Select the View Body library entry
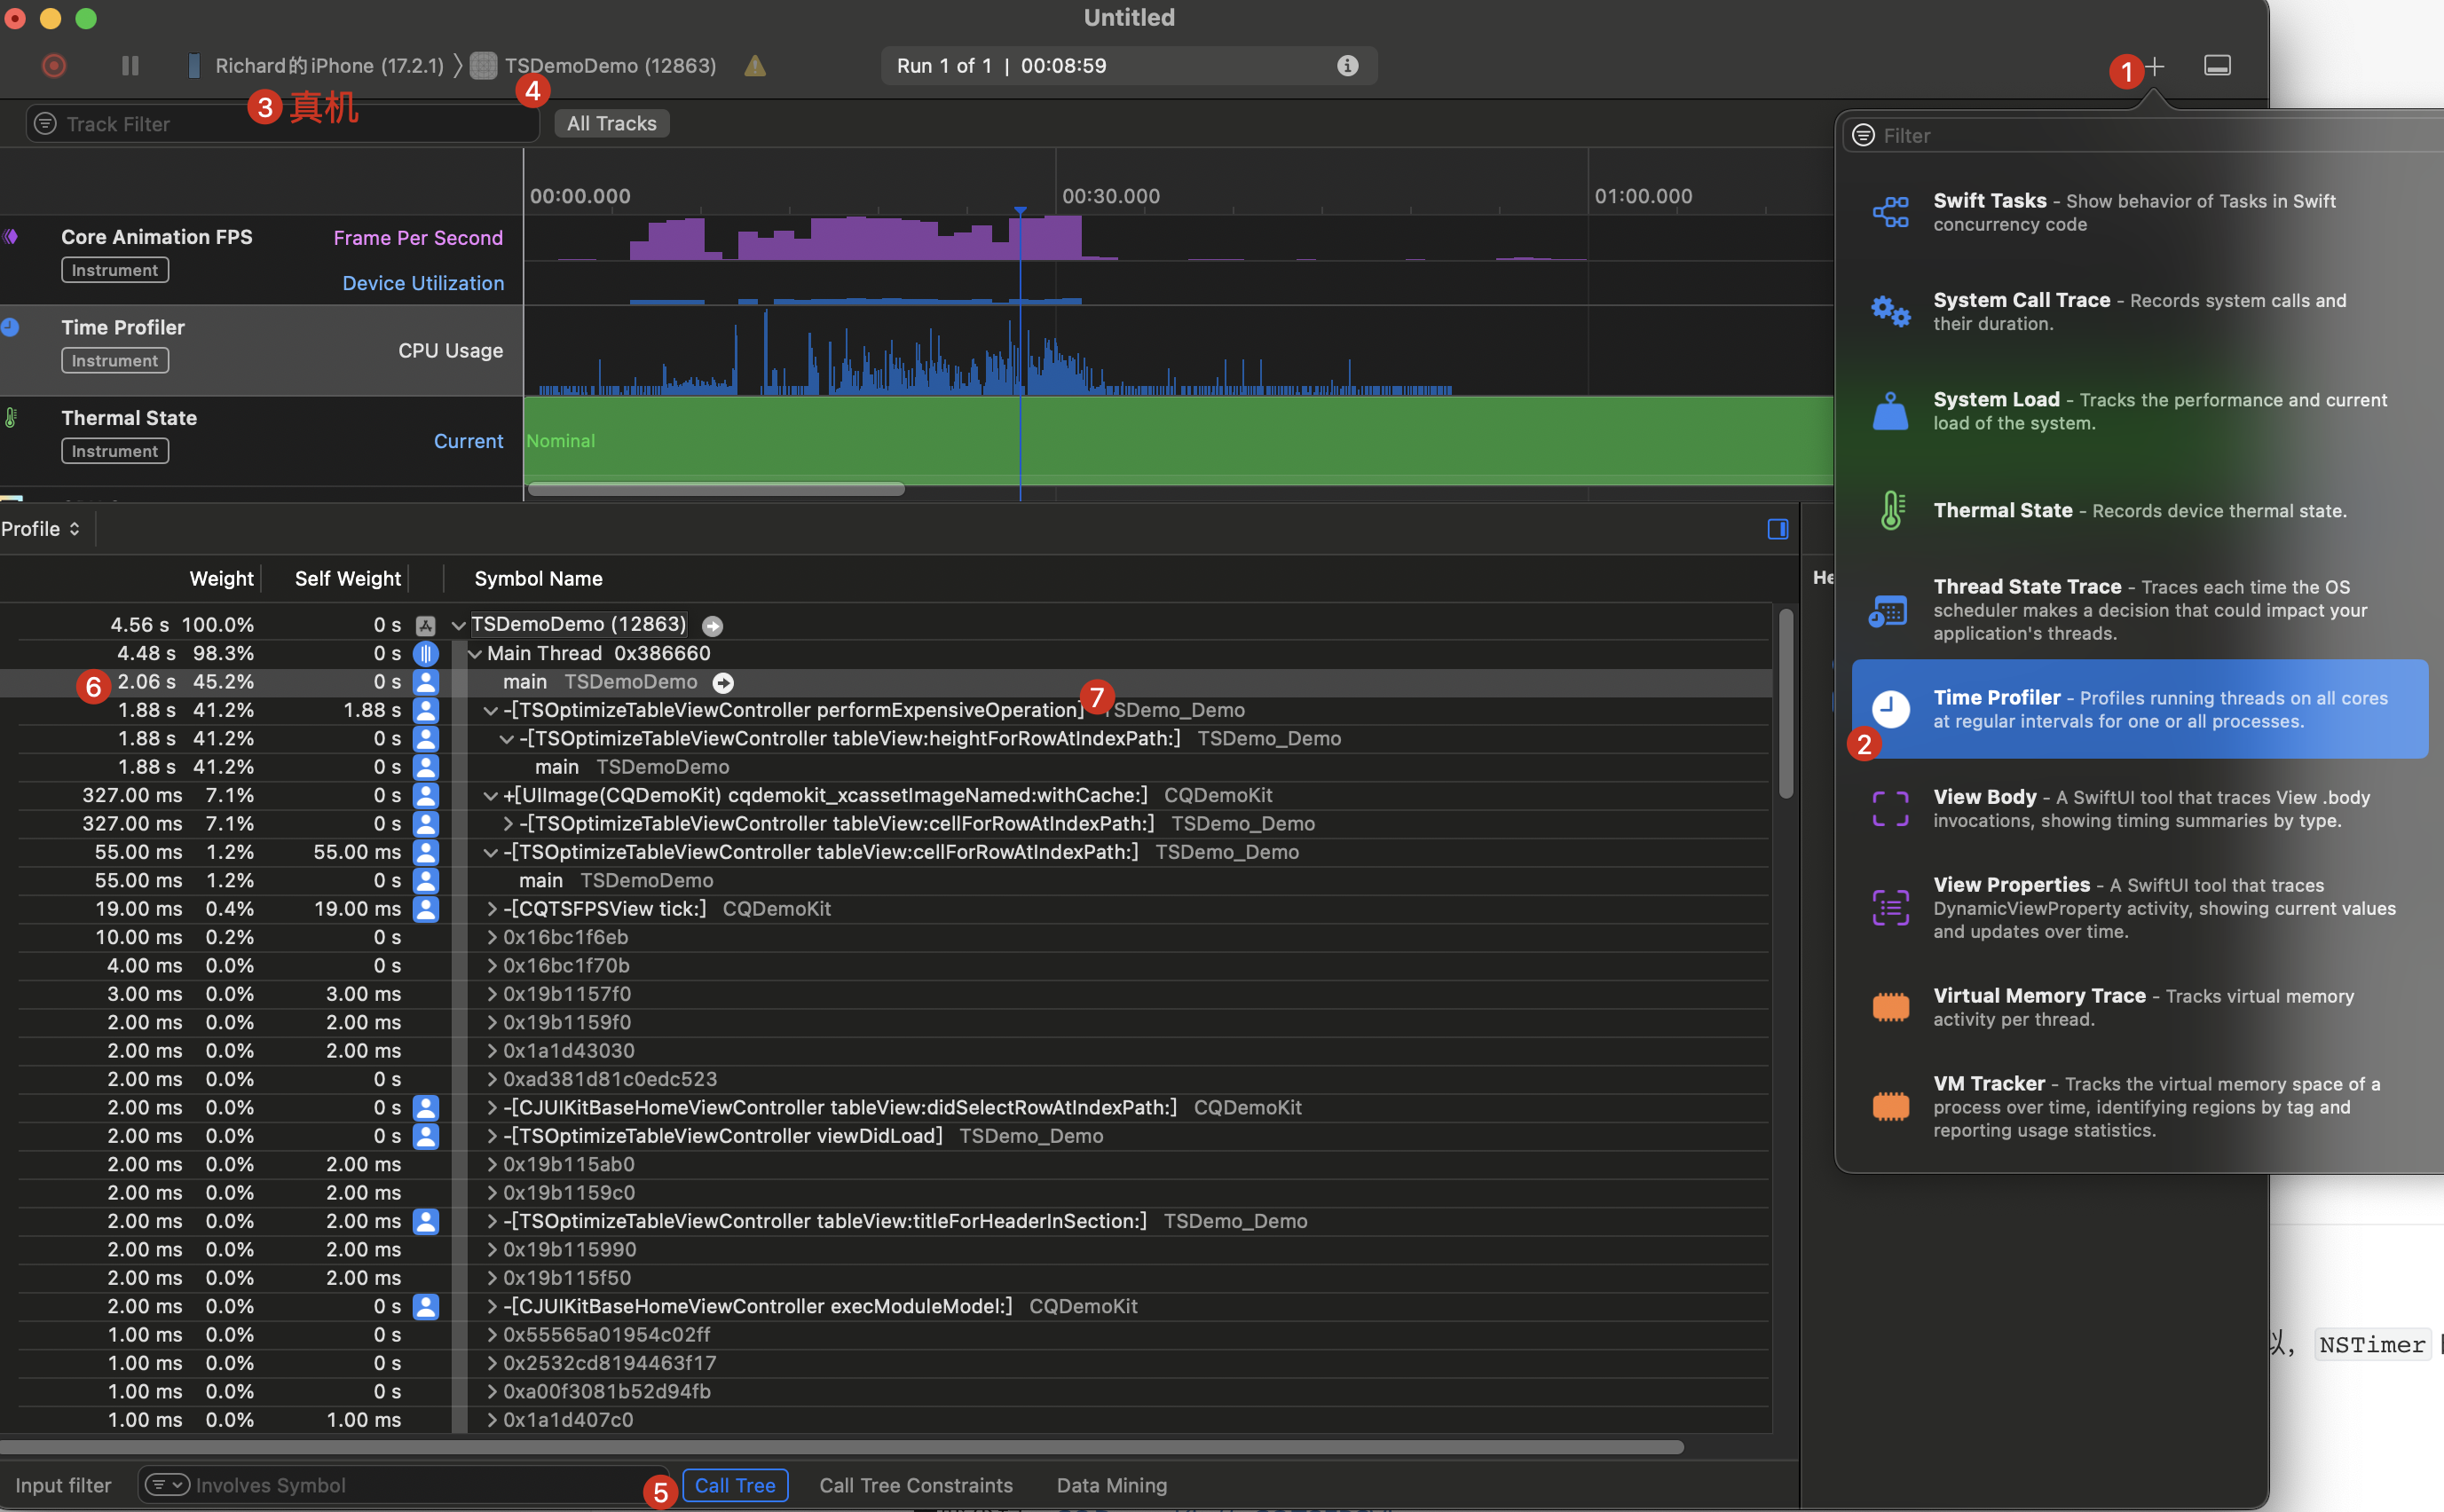Image resolution: width=2444 pixels, height=1512 pixels. pos(2139,808)
